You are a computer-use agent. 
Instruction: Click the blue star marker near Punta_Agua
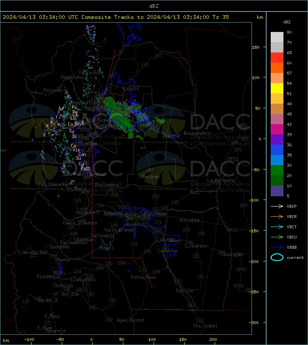(x=129, y=271)
